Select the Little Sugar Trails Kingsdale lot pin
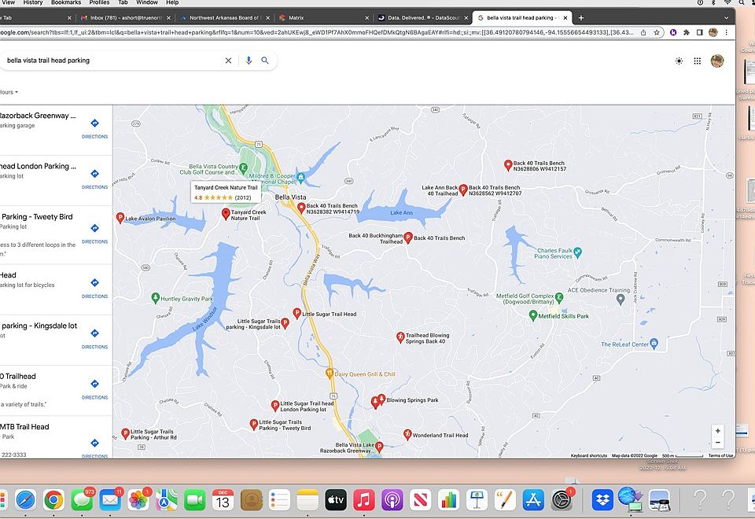 coord(285,323)
